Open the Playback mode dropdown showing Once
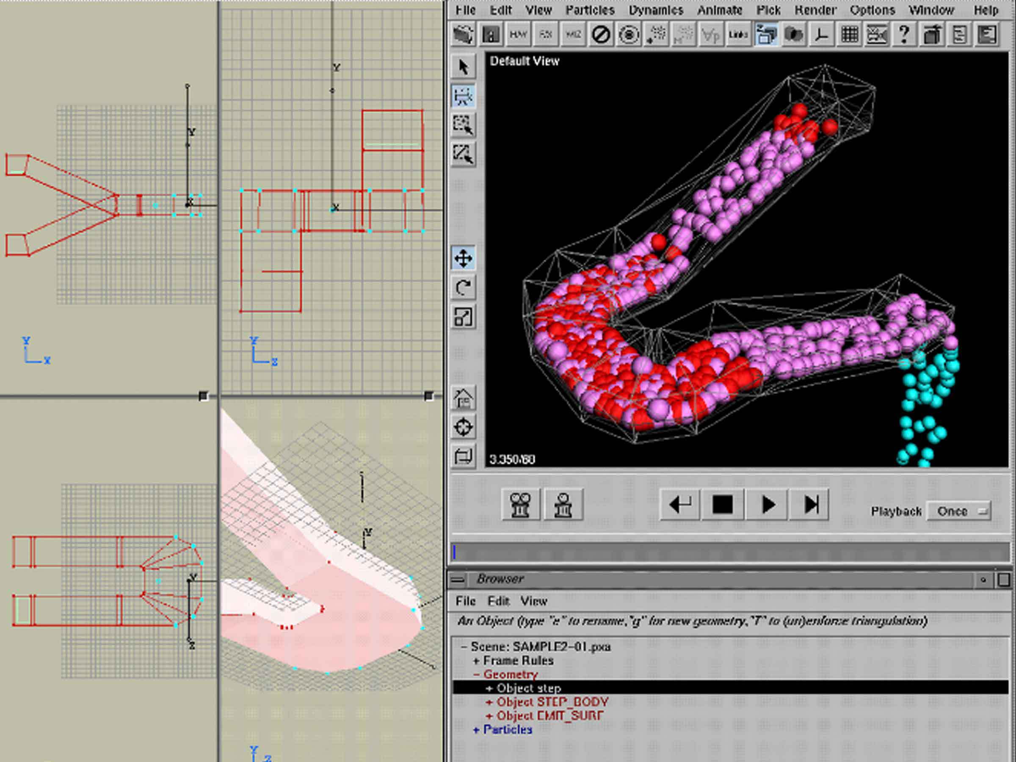Viewport: 1016px width, 762px height. click(958, 511)
